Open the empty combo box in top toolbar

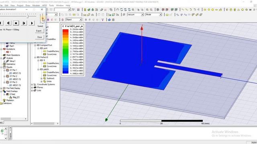[69, 10]
